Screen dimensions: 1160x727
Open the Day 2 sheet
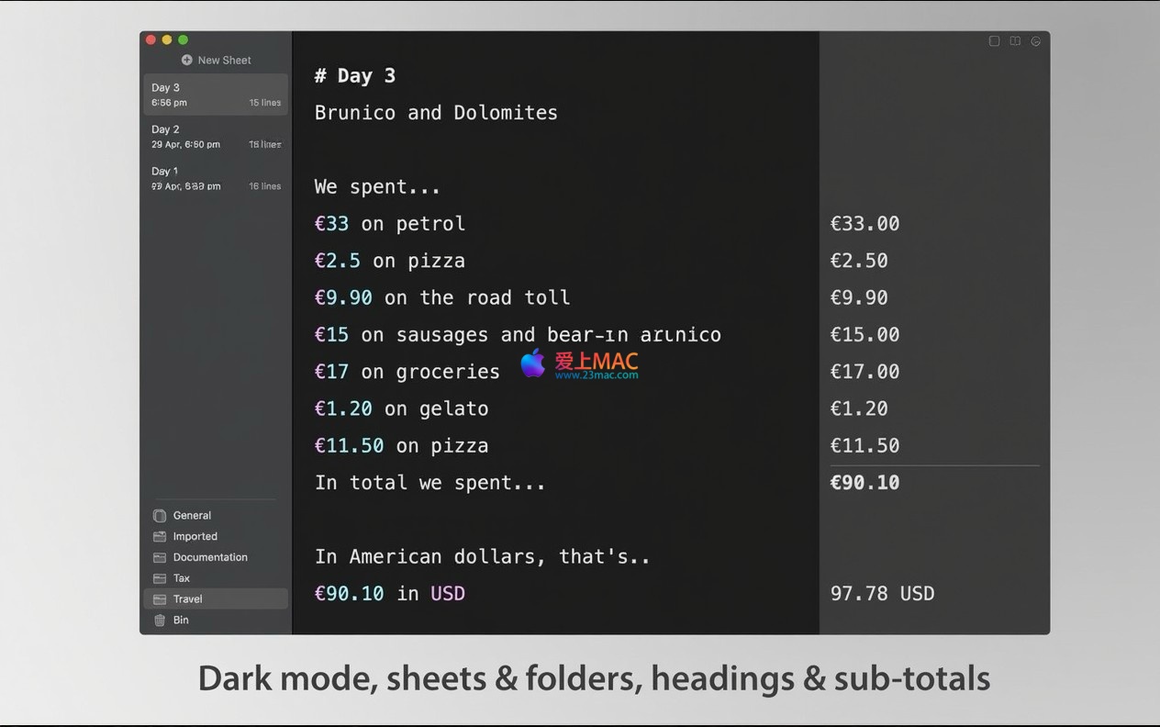click(216, 137)
